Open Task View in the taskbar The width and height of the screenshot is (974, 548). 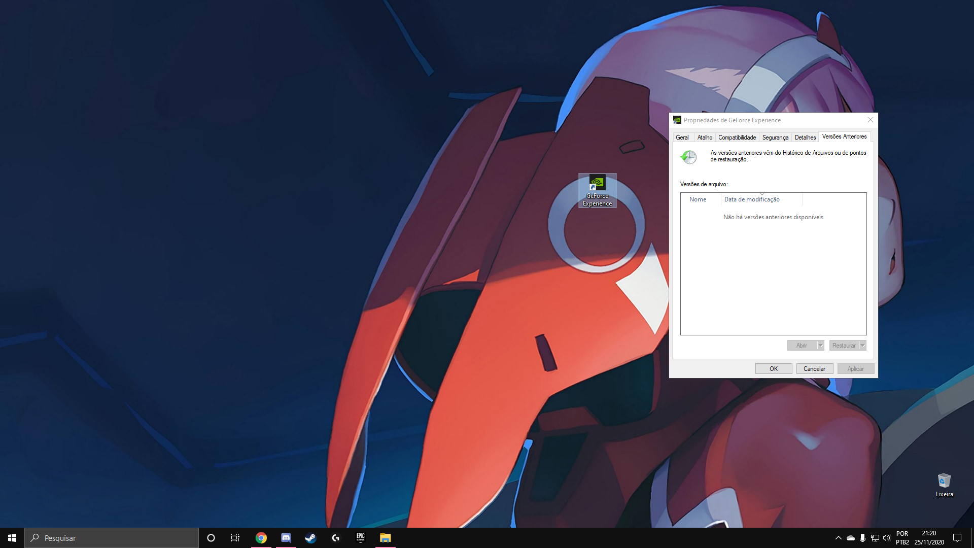coord(235,538)
